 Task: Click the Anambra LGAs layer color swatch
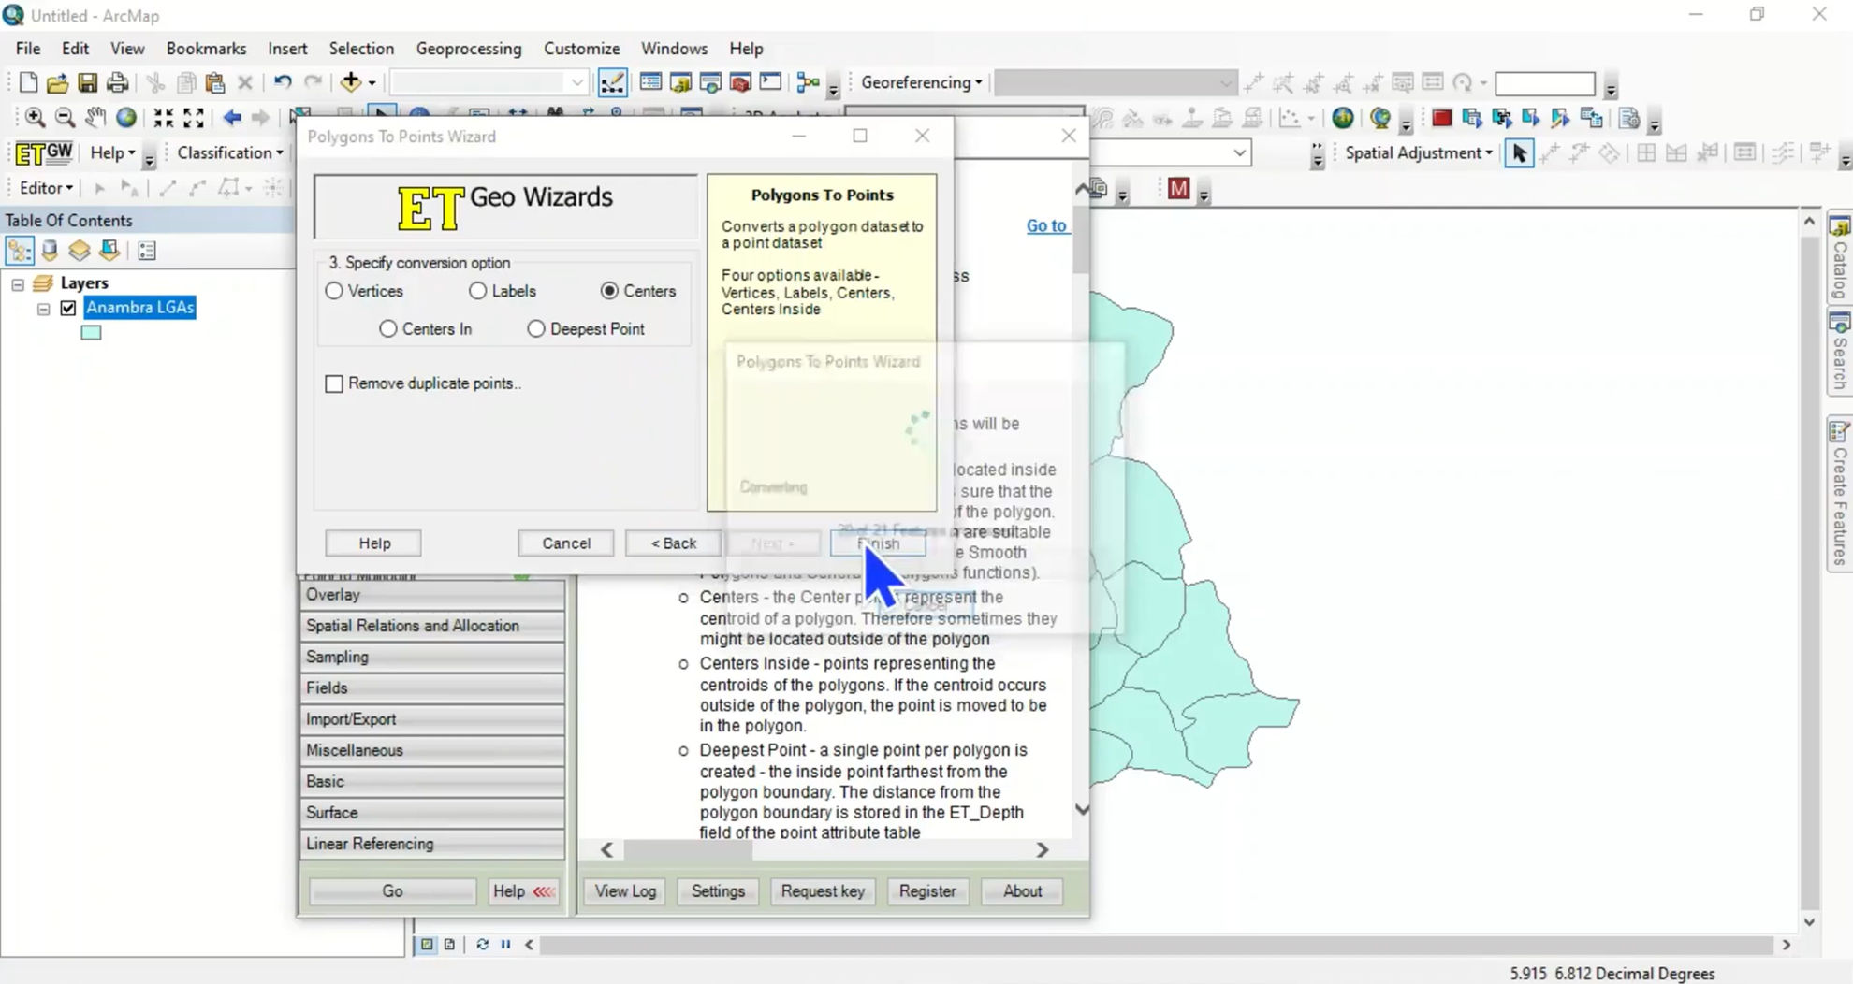click(x=91, y=333)
